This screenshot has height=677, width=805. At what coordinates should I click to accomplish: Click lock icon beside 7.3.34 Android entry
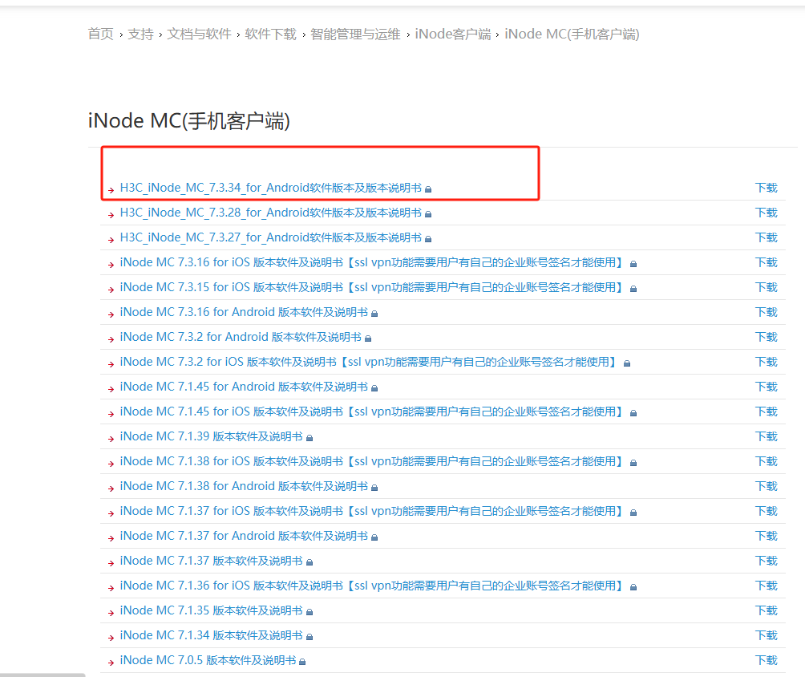(x=428, y=189)
